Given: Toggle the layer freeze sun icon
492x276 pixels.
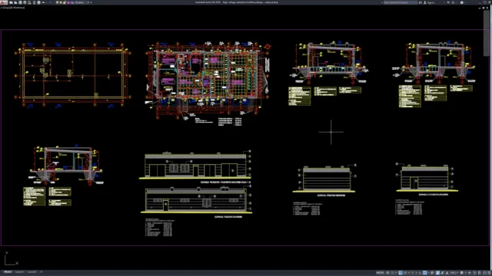Looking at the screenshot, I should [x=61, y=2].
